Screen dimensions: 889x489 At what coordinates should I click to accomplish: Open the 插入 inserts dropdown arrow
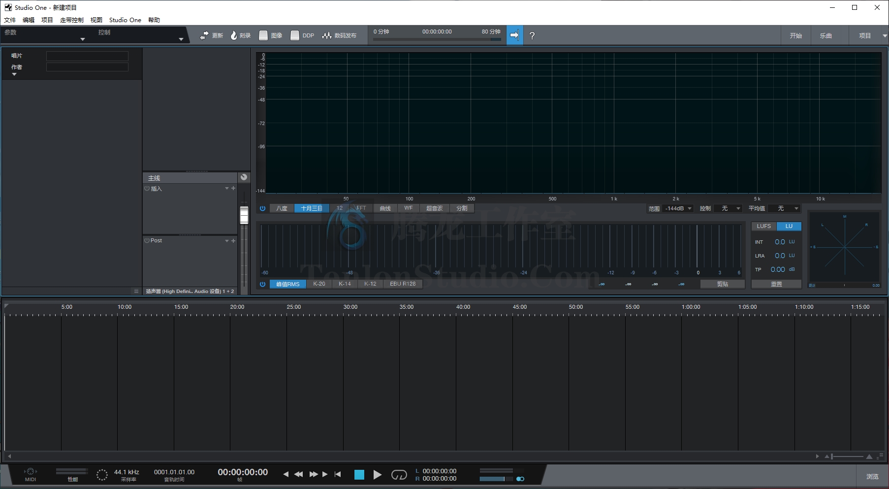click(x=227, y=188)
